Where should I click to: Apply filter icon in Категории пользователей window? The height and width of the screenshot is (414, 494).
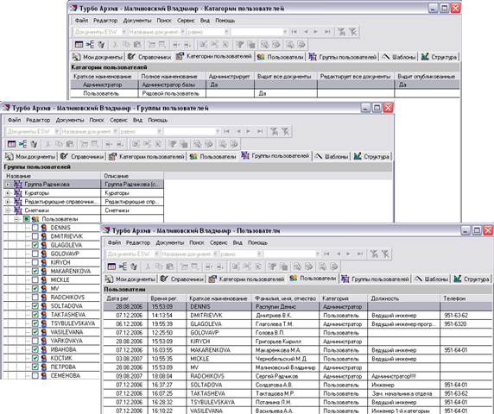tap(342, 32)
